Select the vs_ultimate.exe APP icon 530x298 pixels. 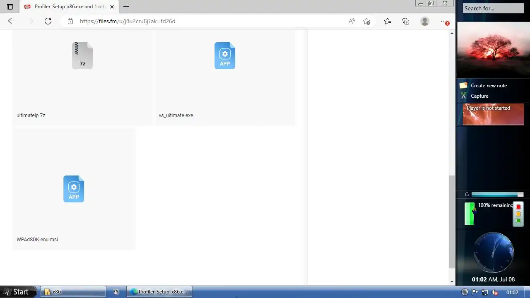[225, 55]
